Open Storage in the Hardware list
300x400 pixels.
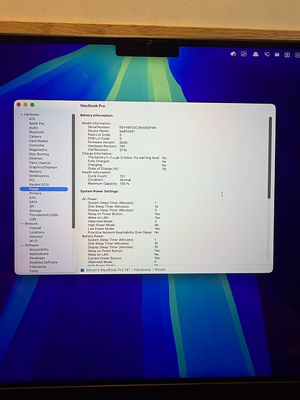(x=35, y=211)
